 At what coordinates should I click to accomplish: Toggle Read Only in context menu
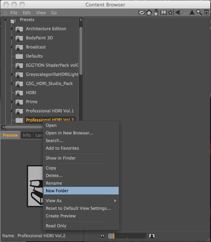pyautogui.click(x=81, y=226)
